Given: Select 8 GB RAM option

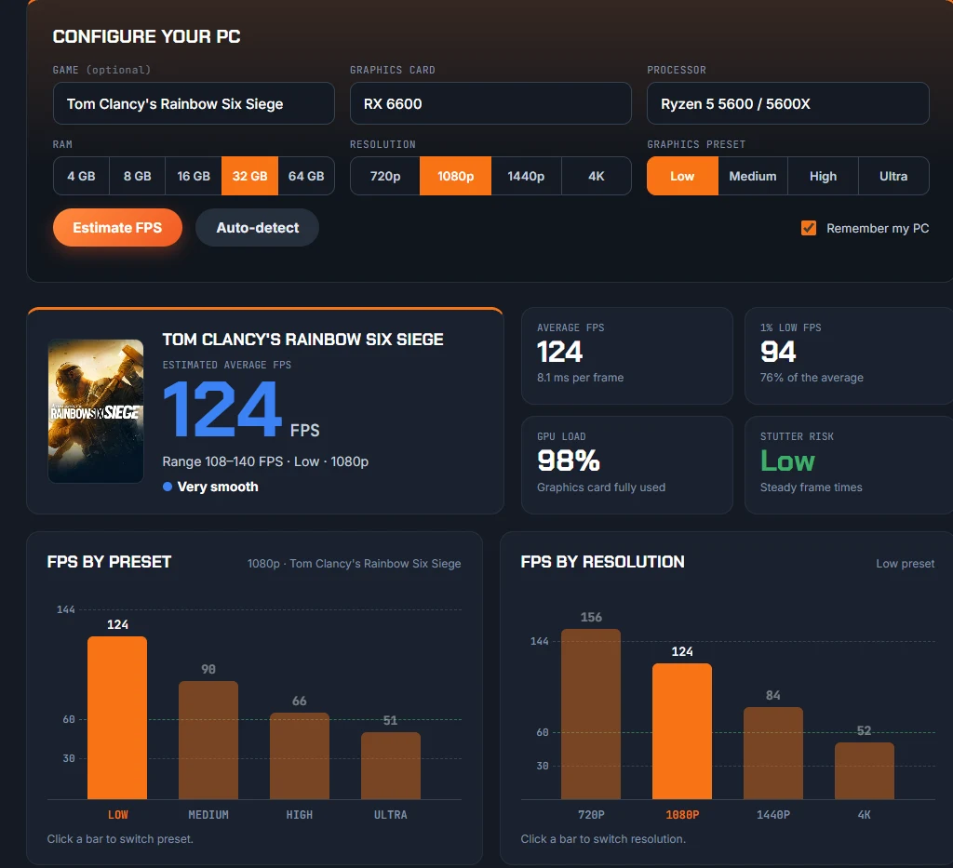Looking at the screenshot, I should pyautogui.click(x=138, y=176).
